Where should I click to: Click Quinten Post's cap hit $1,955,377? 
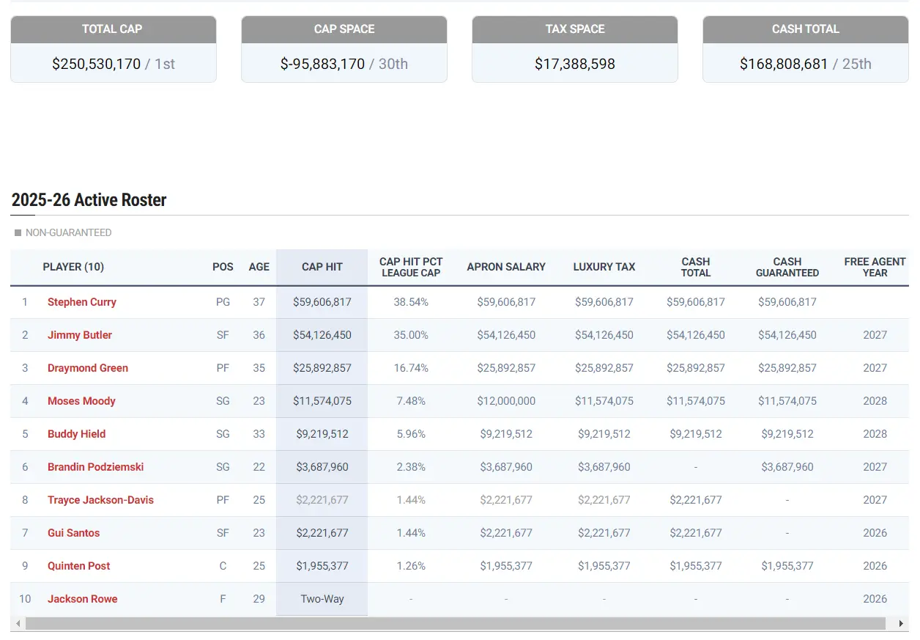[322, 566]
